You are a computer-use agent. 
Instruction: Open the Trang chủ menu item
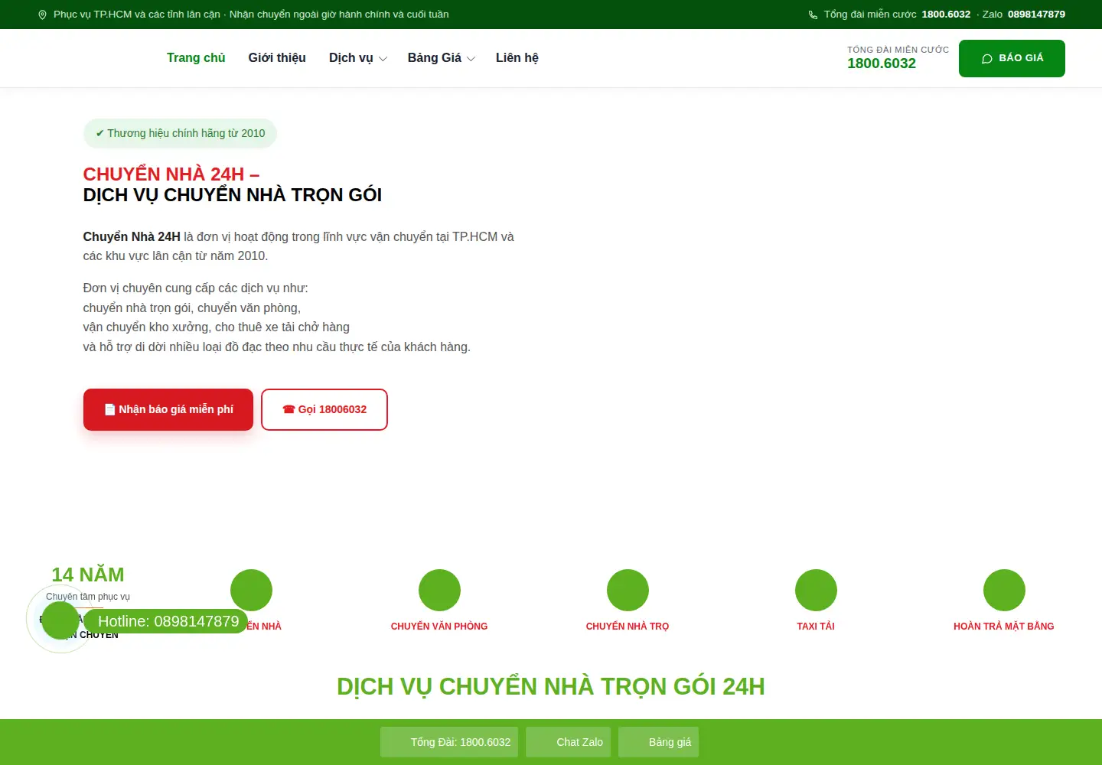click(196, 58)
